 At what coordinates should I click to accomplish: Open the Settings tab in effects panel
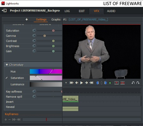[41, 19]
